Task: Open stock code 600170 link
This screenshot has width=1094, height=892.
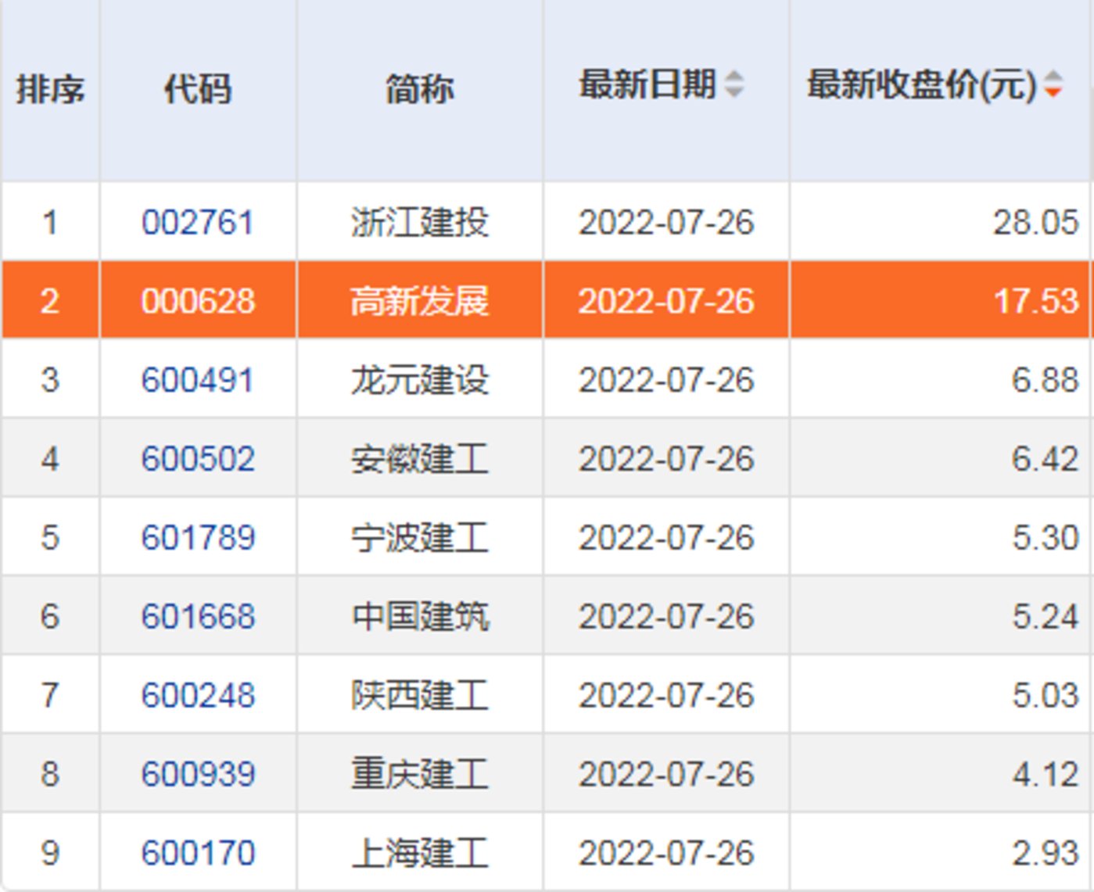Action: 198,853
